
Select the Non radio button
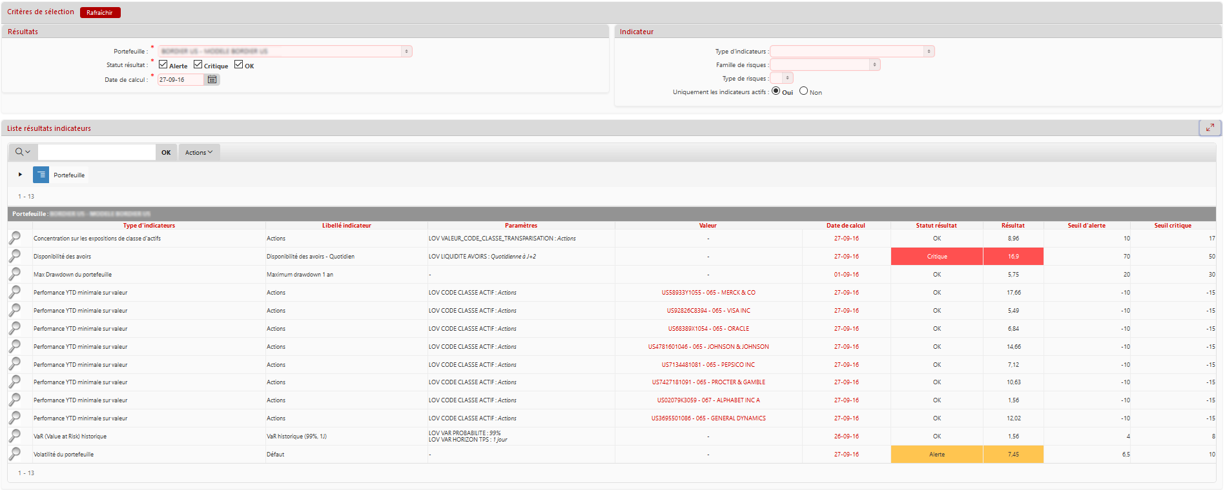[803, 91]
